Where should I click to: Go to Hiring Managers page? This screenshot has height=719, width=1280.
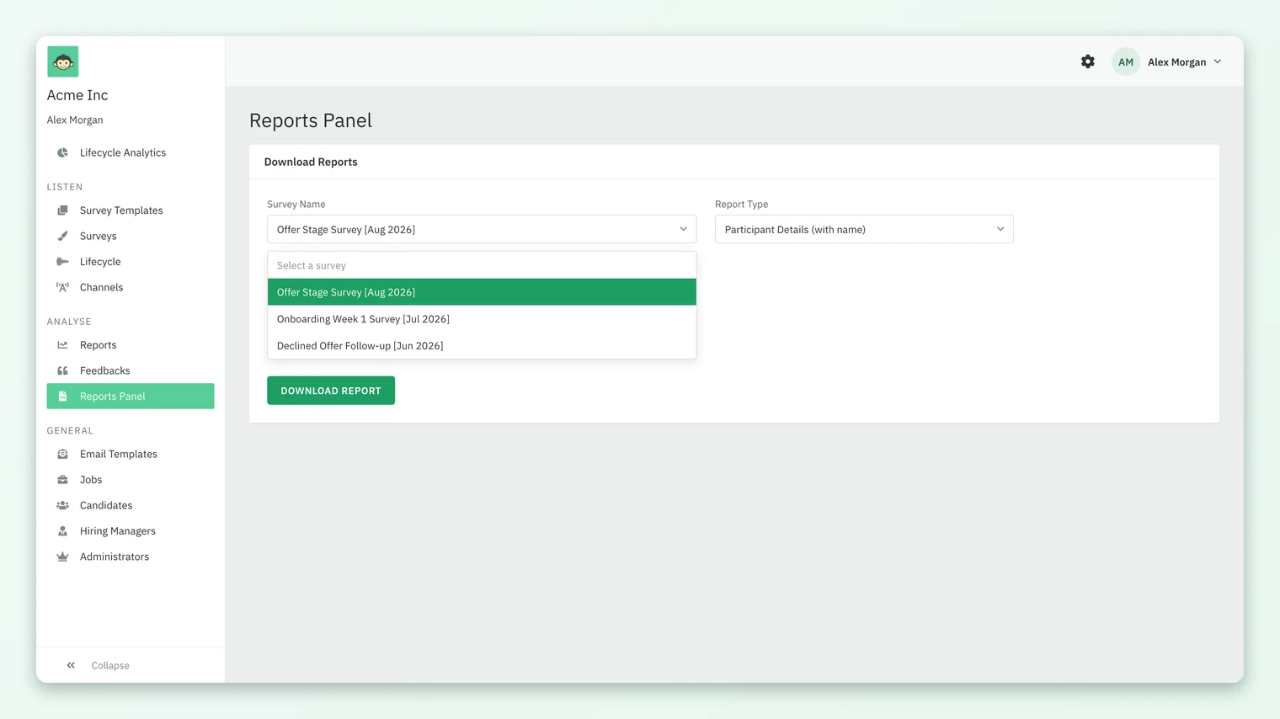click(118, 531)
